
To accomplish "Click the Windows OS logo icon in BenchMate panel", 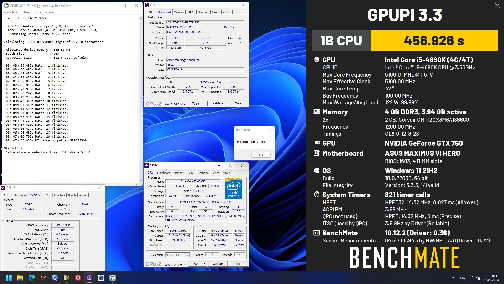I will click(317, 170).
